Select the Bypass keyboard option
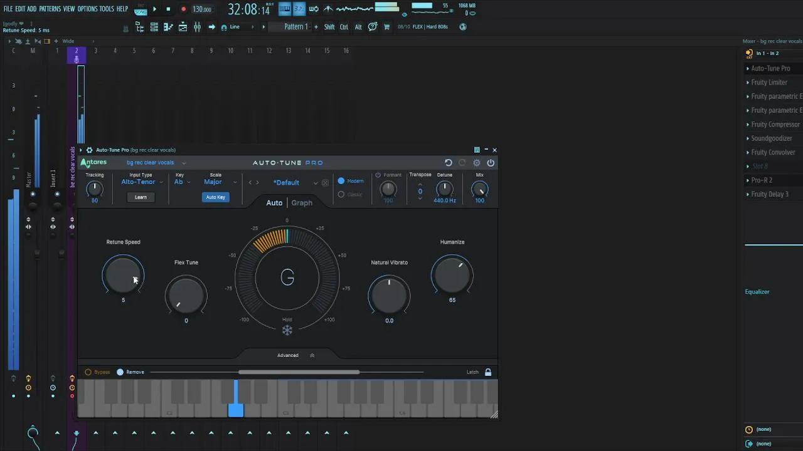 point(97,372)
